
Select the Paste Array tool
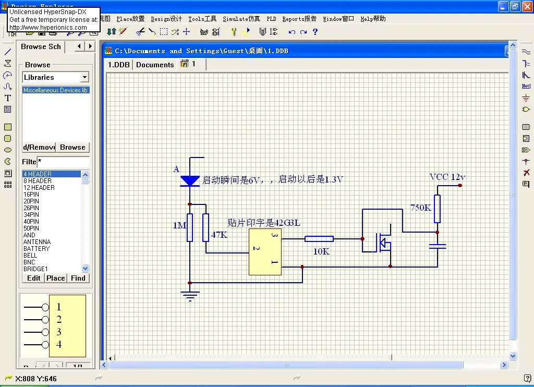[8, 184]
